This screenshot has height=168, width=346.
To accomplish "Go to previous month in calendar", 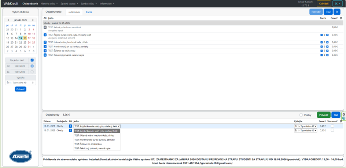I will point(8,20).
